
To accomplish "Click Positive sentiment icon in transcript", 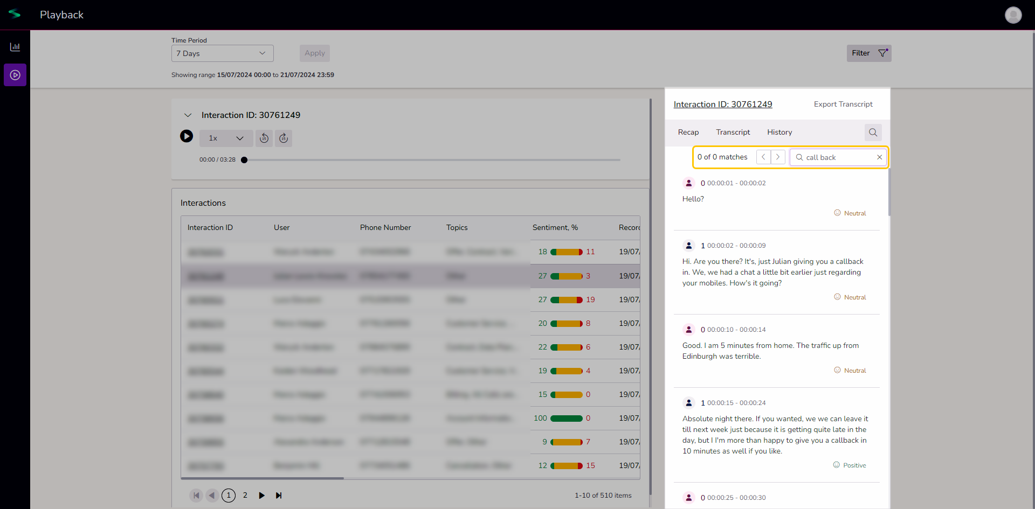I will 836,465.
